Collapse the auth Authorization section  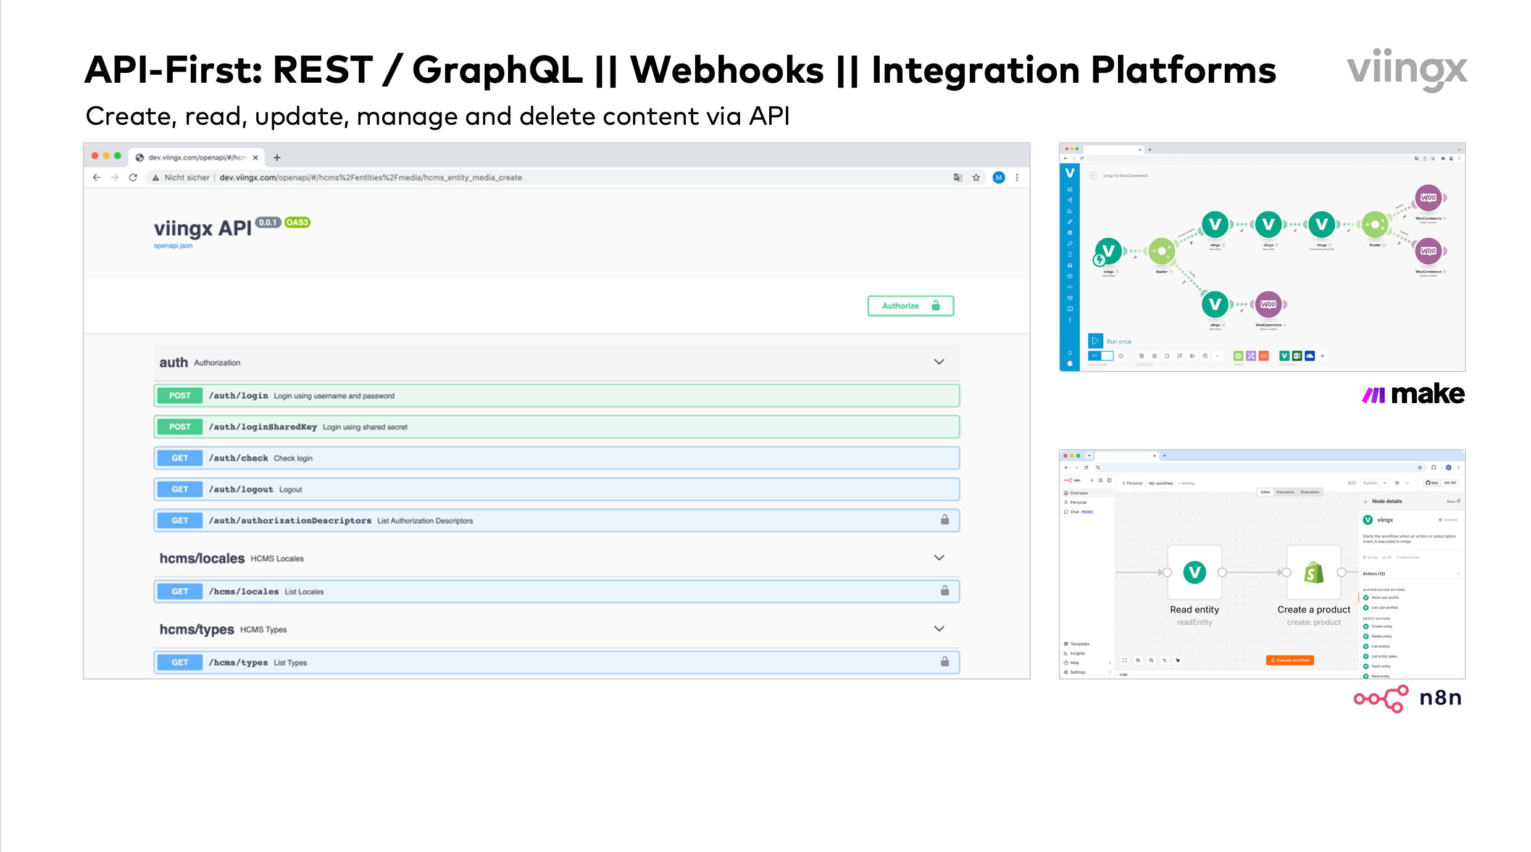pyautogui.click(x=939, y=362)
